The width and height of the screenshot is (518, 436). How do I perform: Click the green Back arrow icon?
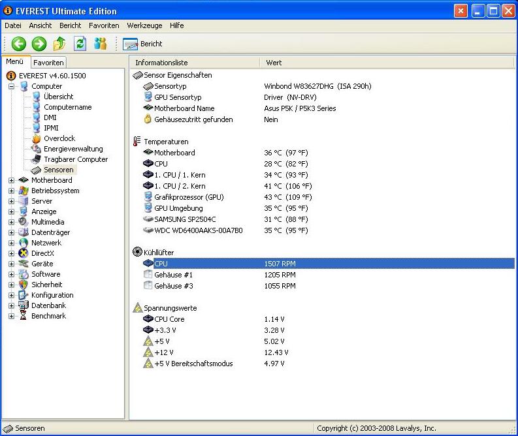pos(18,44)
